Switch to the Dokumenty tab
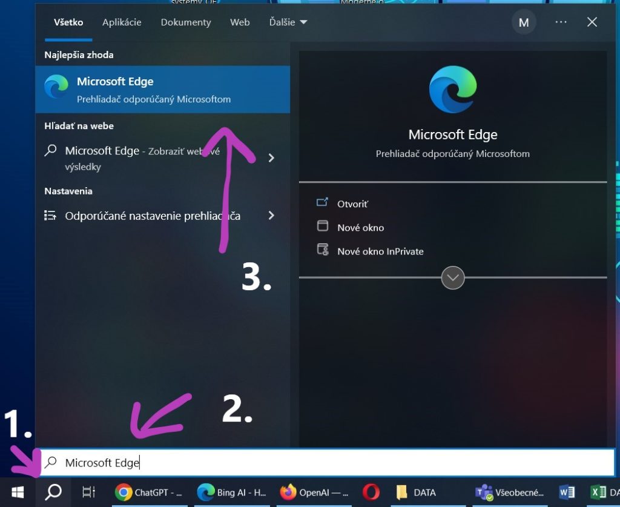 click(186, 22)
